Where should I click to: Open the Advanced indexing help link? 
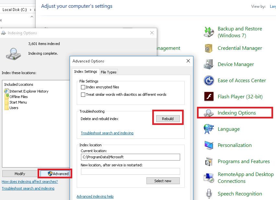point(95,196)
